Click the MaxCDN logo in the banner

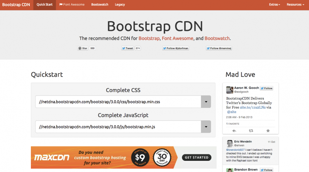[x=52, y=157]
